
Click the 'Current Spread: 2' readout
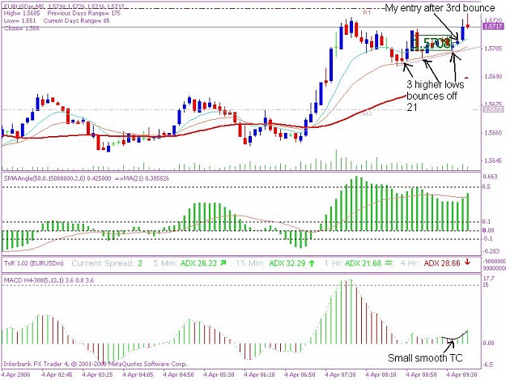pyautogui.click(x=107, y=263)
